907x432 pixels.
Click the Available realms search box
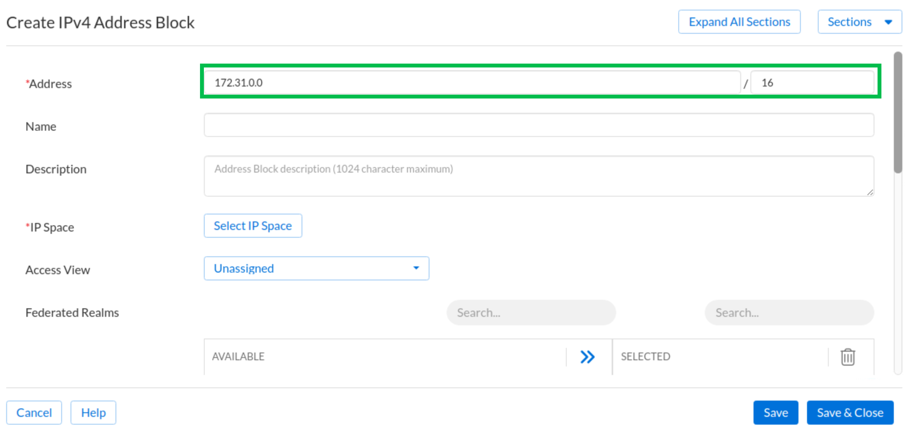[531, 313]
